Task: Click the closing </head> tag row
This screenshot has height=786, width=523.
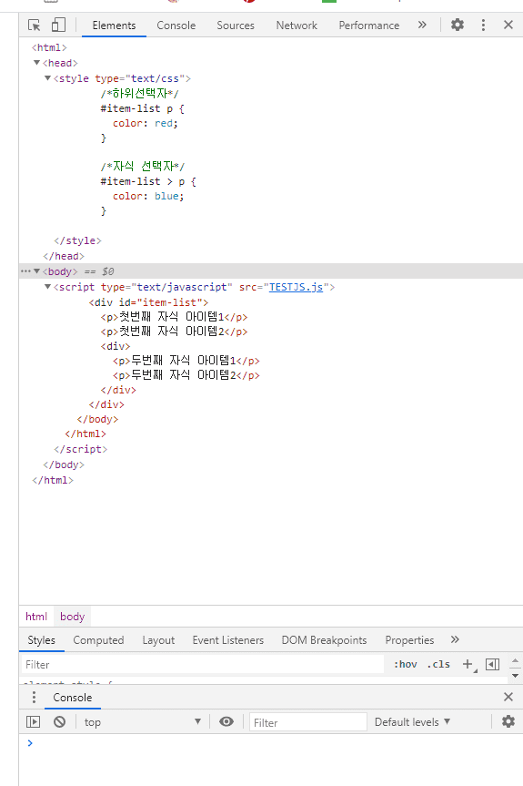Action: (64, 256)
